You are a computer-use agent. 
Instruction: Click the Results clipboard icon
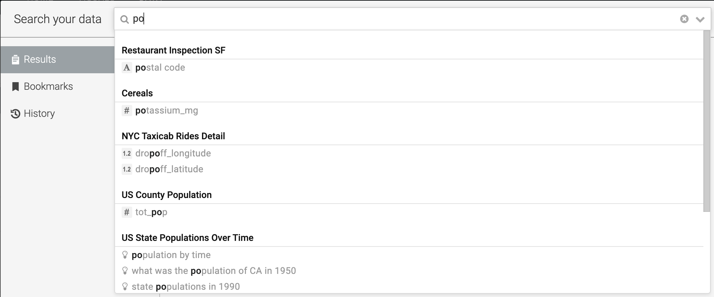pyautogui.click(x=15, y=60)
